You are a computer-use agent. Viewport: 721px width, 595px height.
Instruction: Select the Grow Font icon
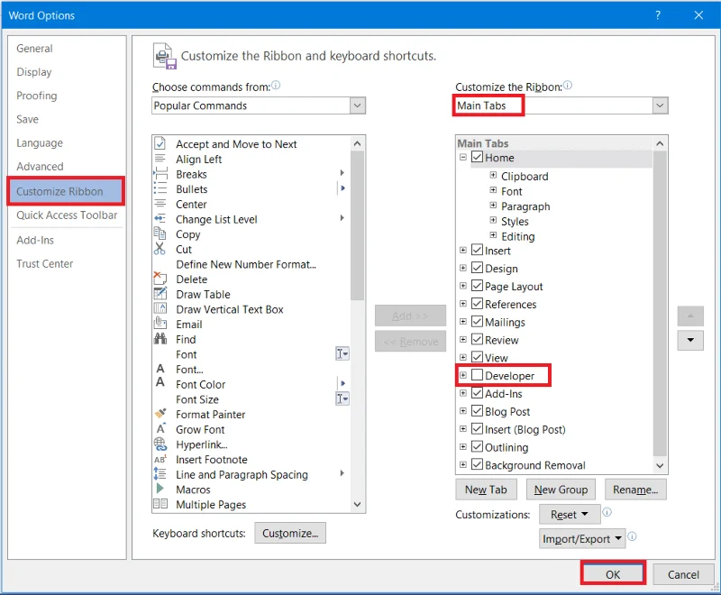click(x=160, y=428)
